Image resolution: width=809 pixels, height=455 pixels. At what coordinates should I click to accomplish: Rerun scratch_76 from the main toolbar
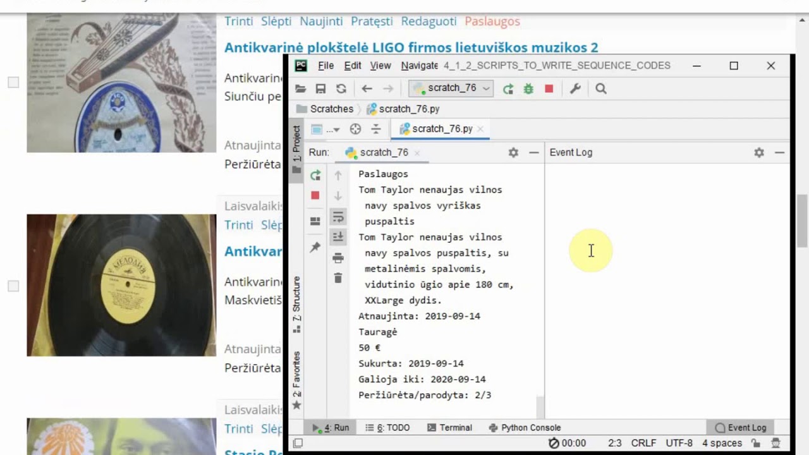click(x=508, y=89)
